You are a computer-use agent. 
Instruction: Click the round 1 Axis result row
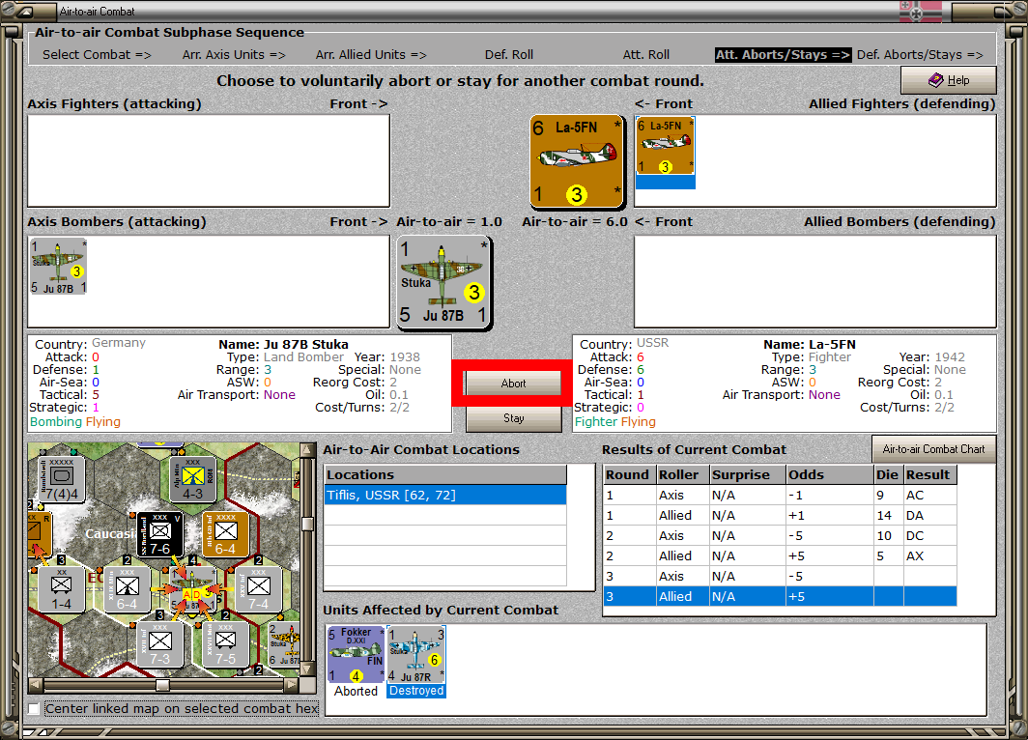[x=780, y=495]
